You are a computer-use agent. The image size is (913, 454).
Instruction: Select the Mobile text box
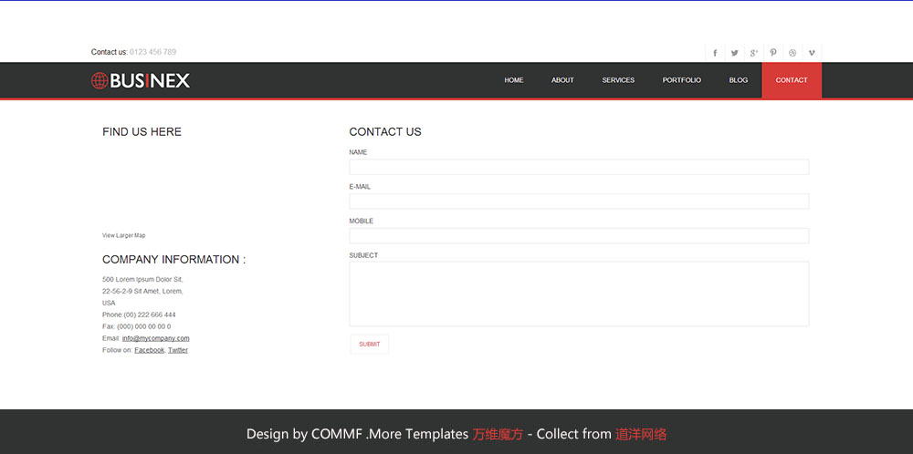(x=579, y=236)
